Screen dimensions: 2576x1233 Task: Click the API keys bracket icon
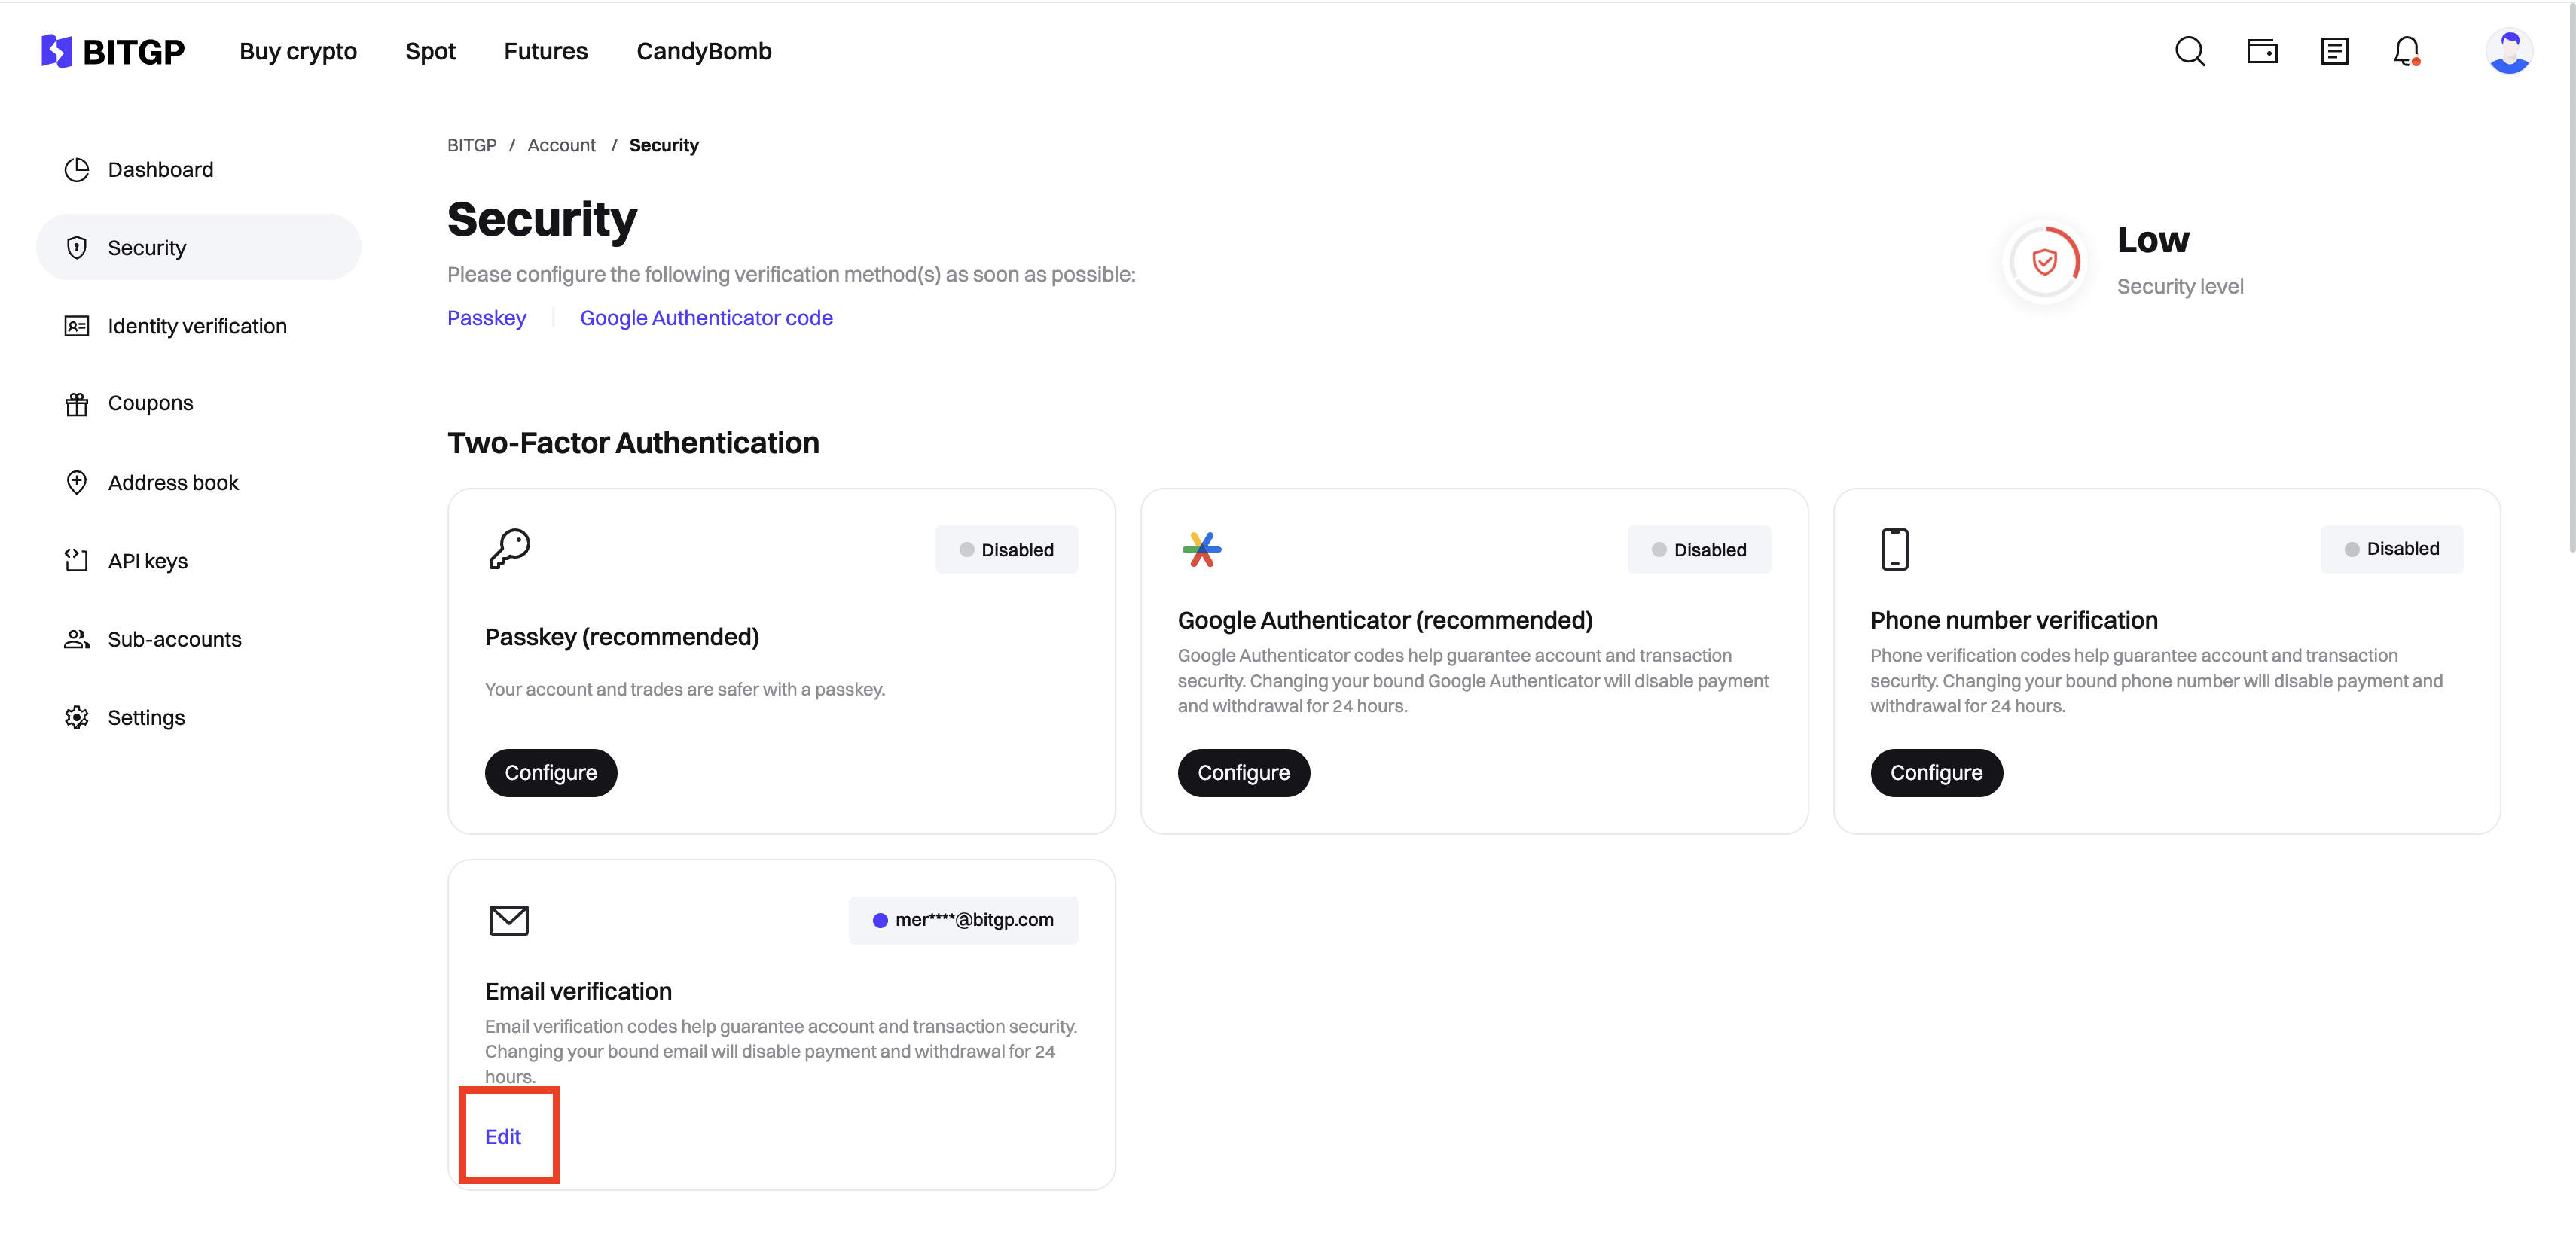[77, 561]
